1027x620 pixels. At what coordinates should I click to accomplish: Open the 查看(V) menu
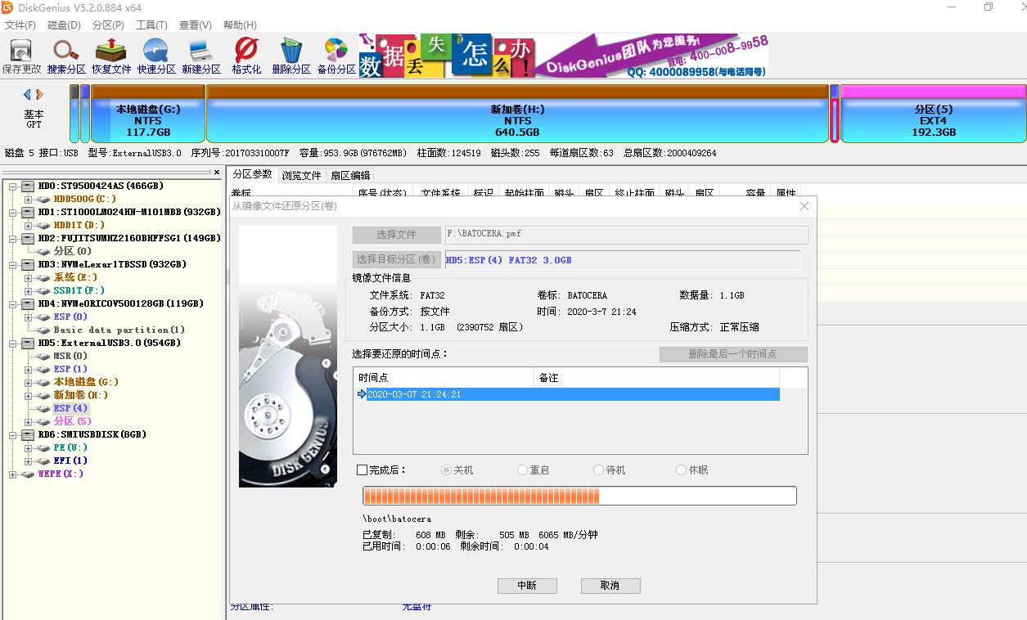tap(193, 25)
